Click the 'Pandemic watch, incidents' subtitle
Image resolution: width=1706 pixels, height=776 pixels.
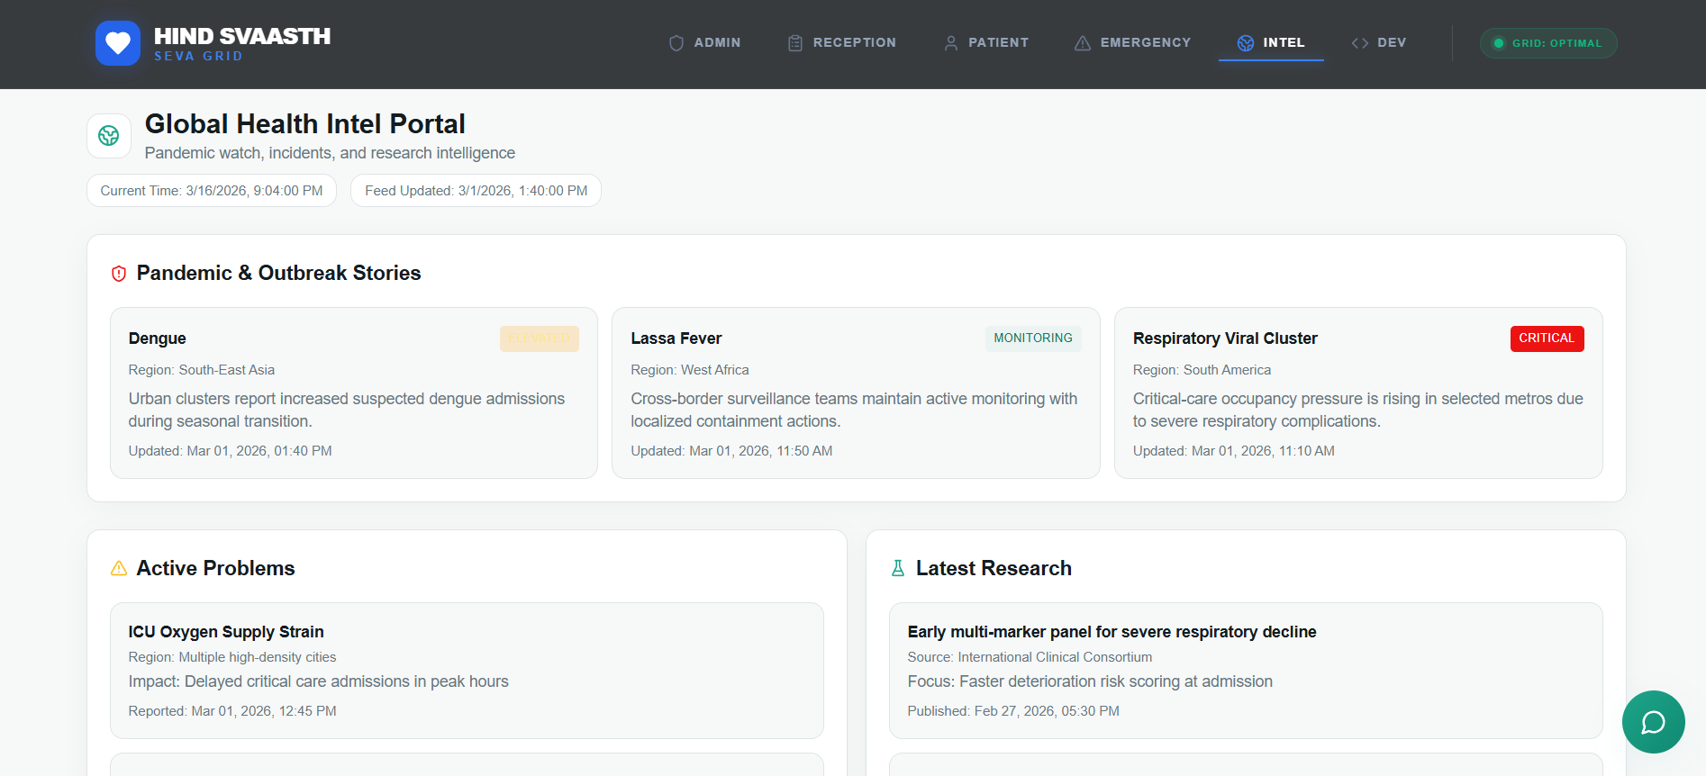[330, 153]
